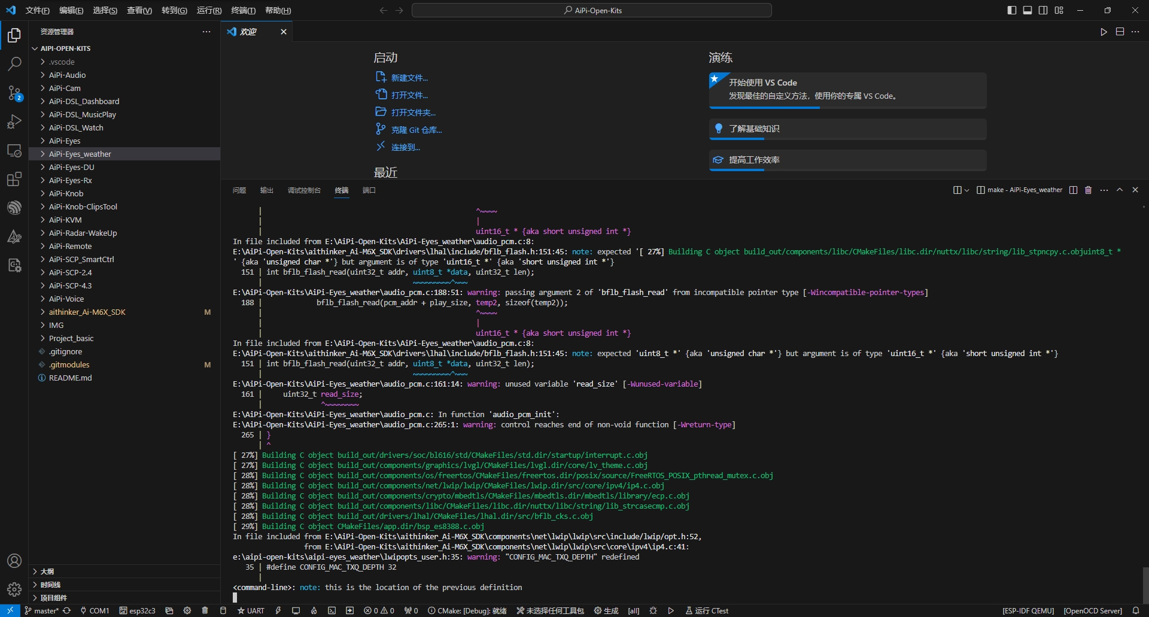Screen dimensions: 1149x617
Task: Expand the AiPi-Audio folder
Action: click(x=124, y=75)
